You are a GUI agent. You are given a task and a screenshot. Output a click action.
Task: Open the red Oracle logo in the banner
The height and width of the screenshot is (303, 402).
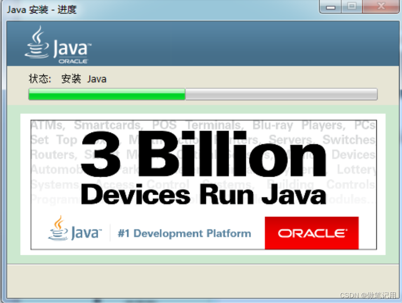(x=312, y=232)
